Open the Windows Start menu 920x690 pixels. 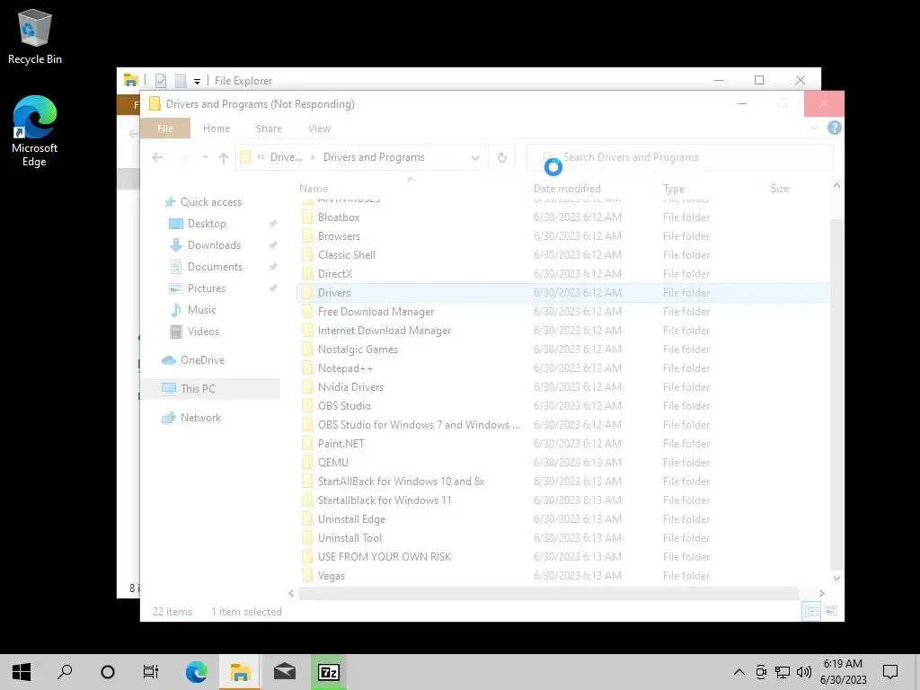(x=22, y=672)
